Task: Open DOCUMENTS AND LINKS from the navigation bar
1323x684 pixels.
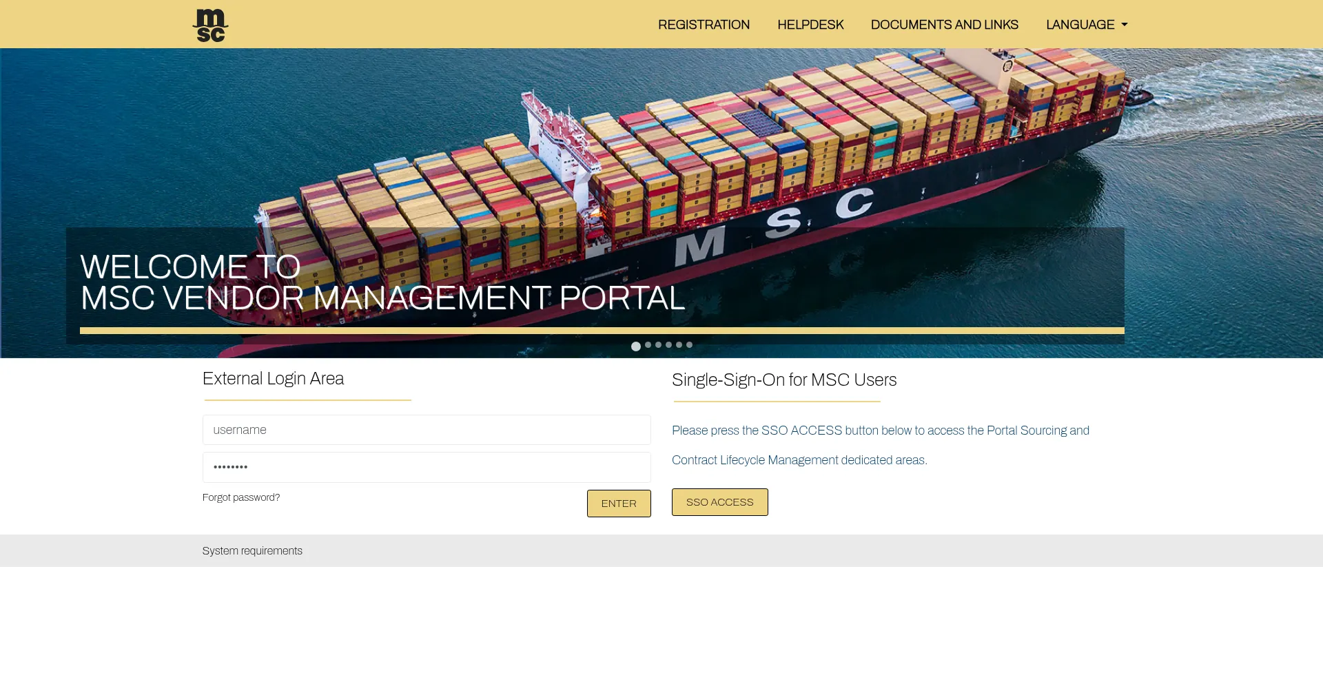Action: 944,25
